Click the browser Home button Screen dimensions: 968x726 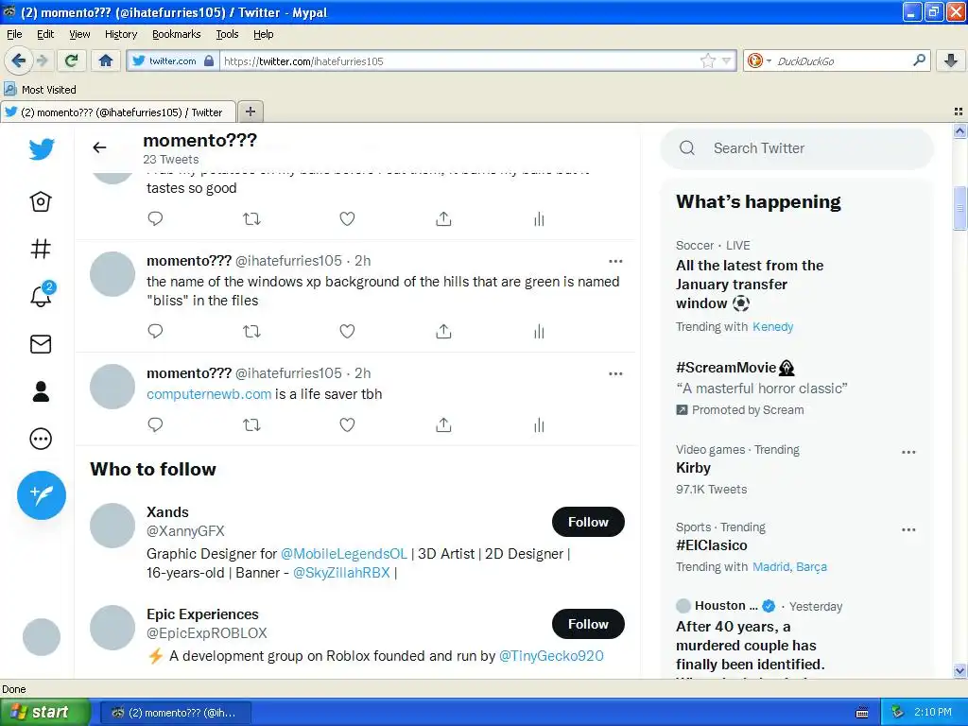106,60
